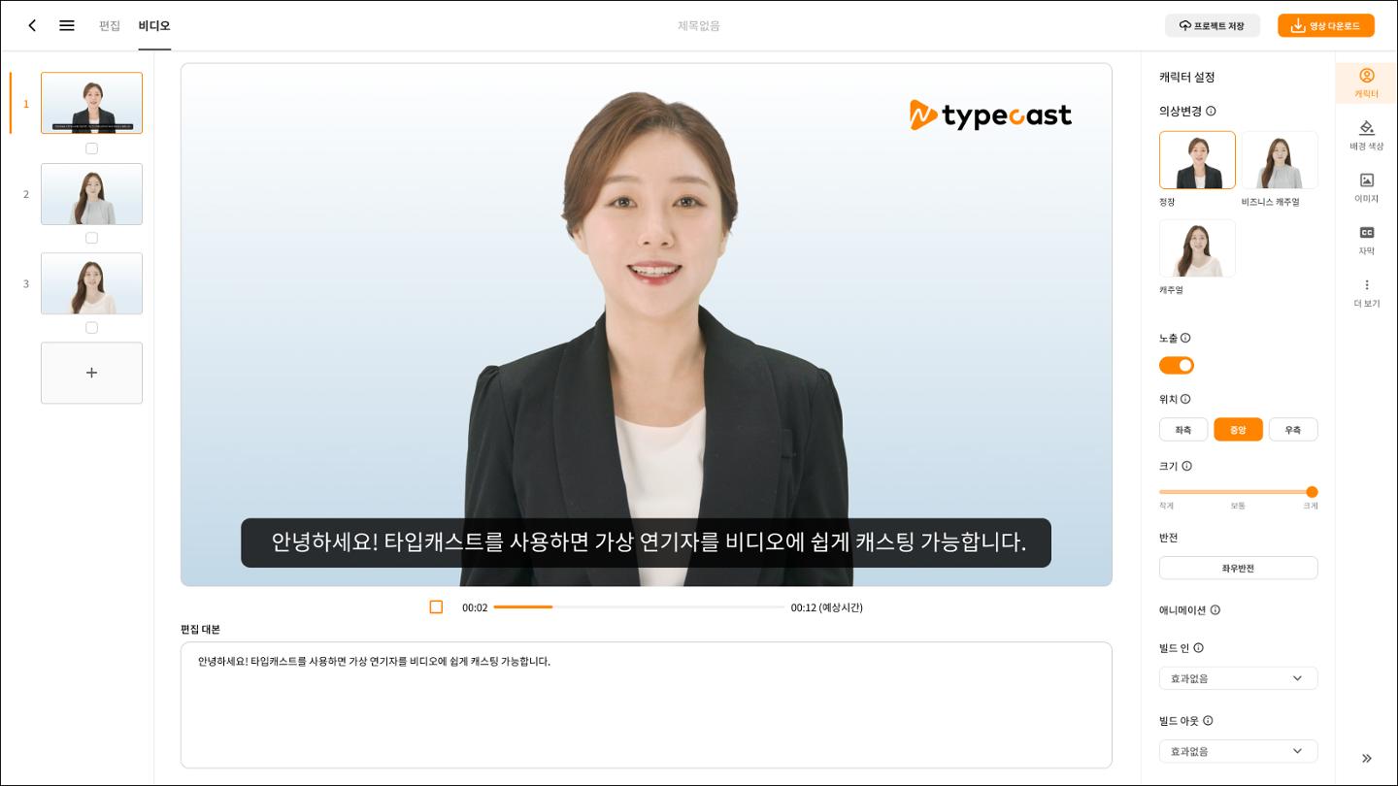Click the 의상변경 info icon
Image resolution: width=1398 pixels, height=786 pixels.
(1211, 111)
